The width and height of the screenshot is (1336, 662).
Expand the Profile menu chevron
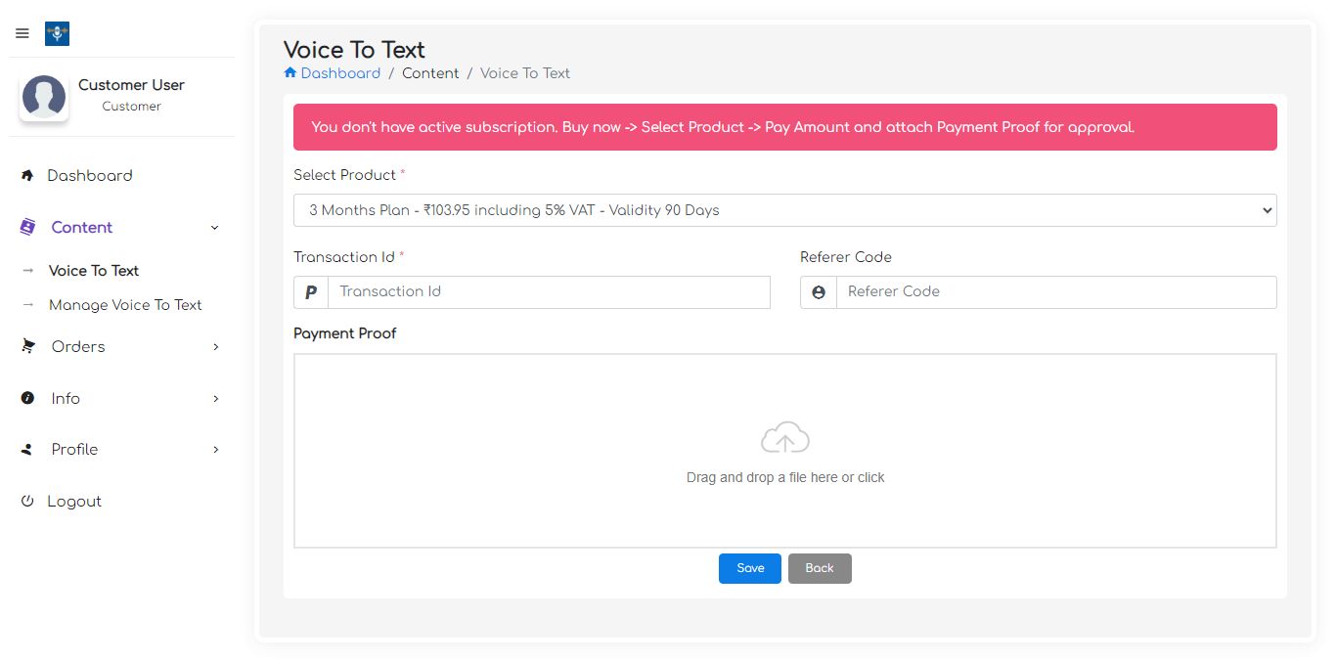216,450
